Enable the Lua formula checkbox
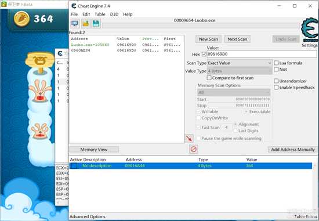Image resolution: width=319 pixels, height=221 pixels. pyautogui.click(x=276, y=63)
